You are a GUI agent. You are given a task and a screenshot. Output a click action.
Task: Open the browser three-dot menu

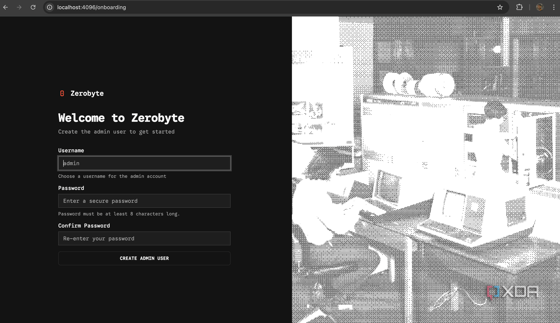(554, 7)
